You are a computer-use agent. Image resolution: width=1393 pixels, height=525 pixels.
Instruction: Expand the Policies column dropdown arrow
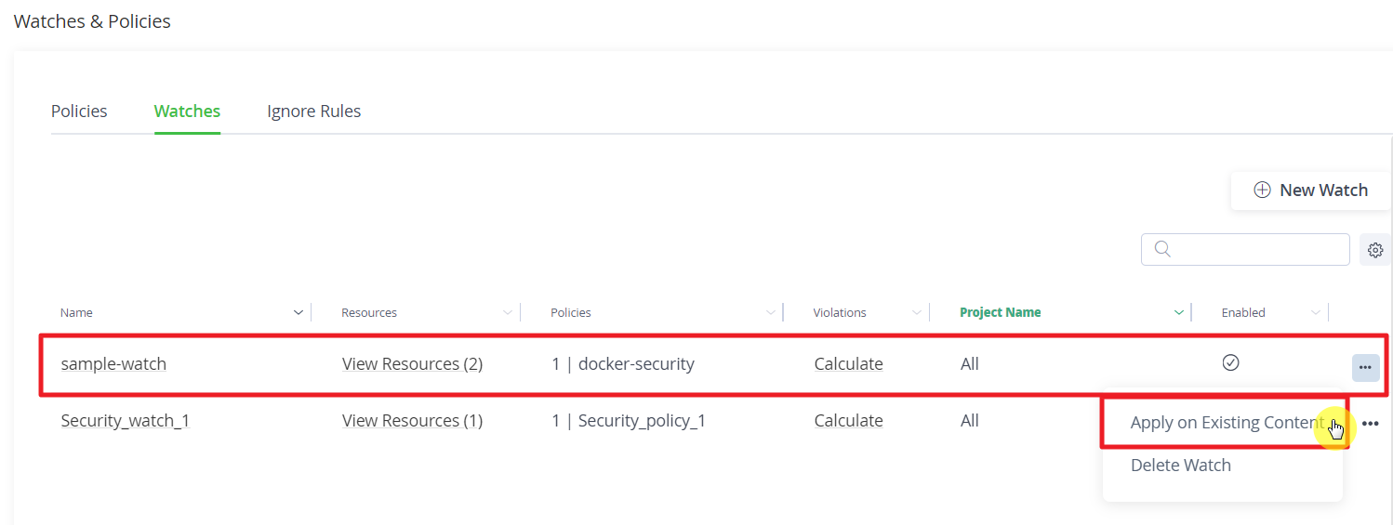point(770,312)
